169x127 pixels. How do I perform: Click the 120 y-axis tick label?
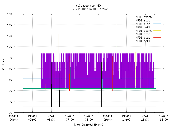point(10,36)
